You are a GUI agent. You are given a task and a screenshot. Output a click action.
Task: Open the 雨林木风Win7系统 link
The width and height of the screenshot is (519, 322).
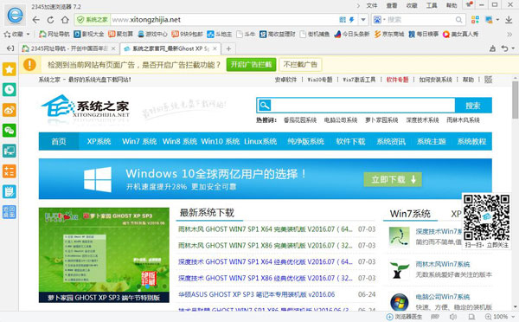tap(443, 264)
